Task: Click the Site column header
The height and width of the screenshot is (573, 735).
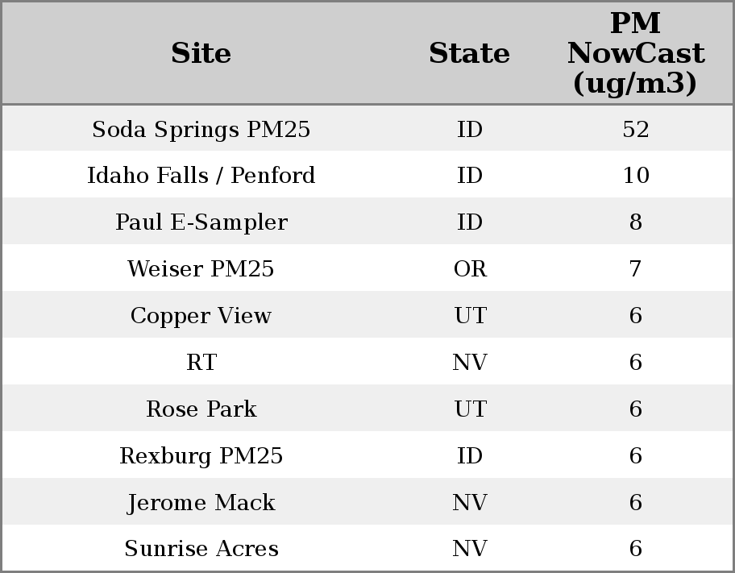Action: [x=201, y=54]
